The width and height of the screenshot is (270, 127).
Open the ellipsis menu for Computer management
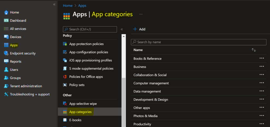(x=262, y=83)
